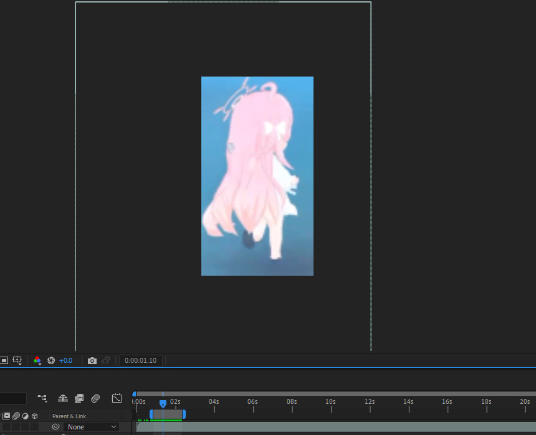This screenshot has width=536, height=435.
Task: Reset exposure with the aperture icon
Action: click(x=51, y=360)
